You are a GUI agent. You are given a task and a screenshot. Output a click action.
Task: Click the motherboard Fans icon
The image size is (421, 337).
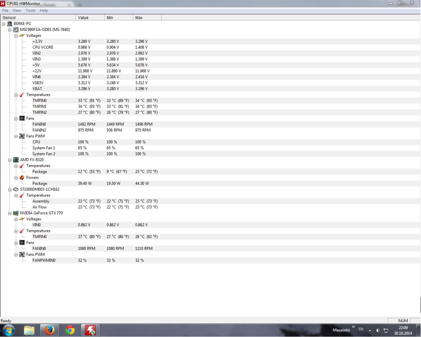point(22,118)
